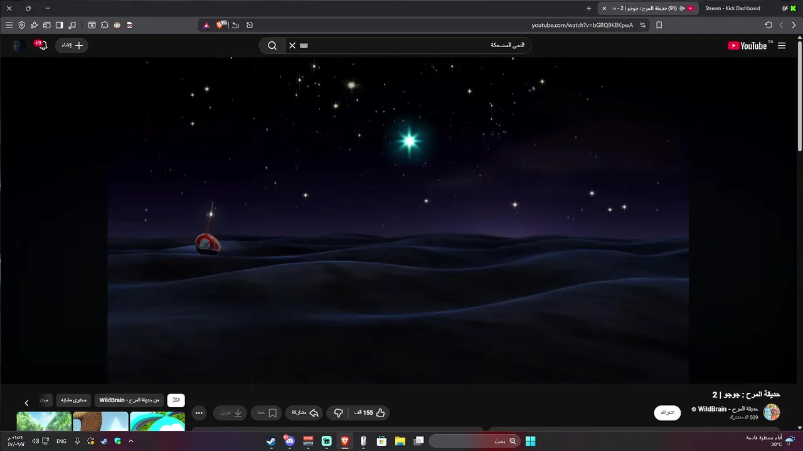Image resolution: width=803 pixels, height=451 pixels.
Task: Select the الكل filter chip
Action: pos(176,400)
